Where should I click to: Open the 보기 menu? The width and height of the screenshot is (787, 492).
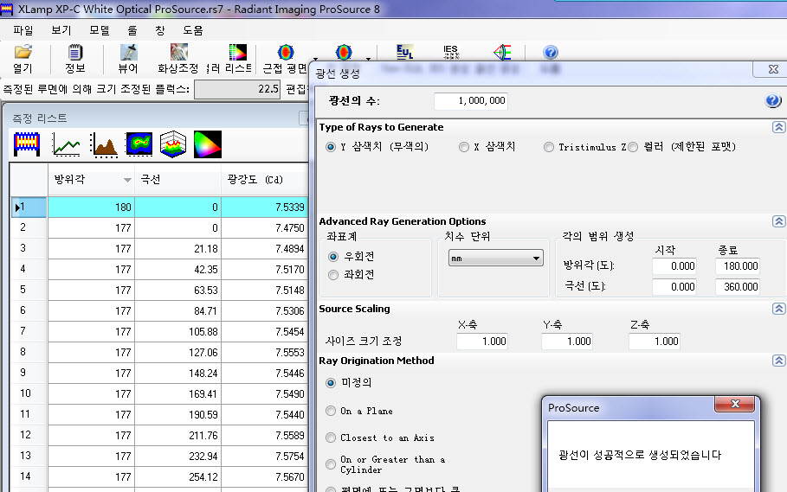[x=61, y=30]
